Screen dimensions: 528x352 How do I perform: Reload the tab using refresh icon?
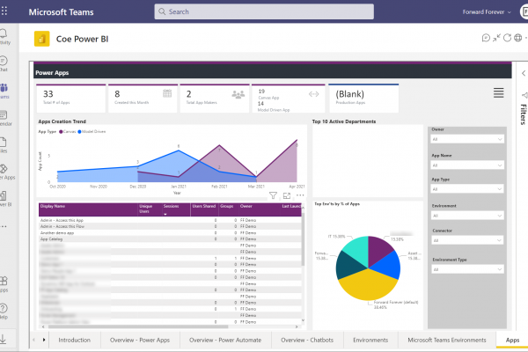(509, 38)
